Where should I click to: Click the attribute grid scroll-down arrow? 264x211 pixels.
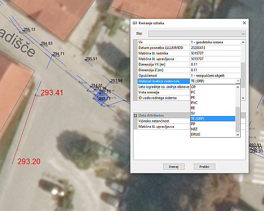click(243, 98)
